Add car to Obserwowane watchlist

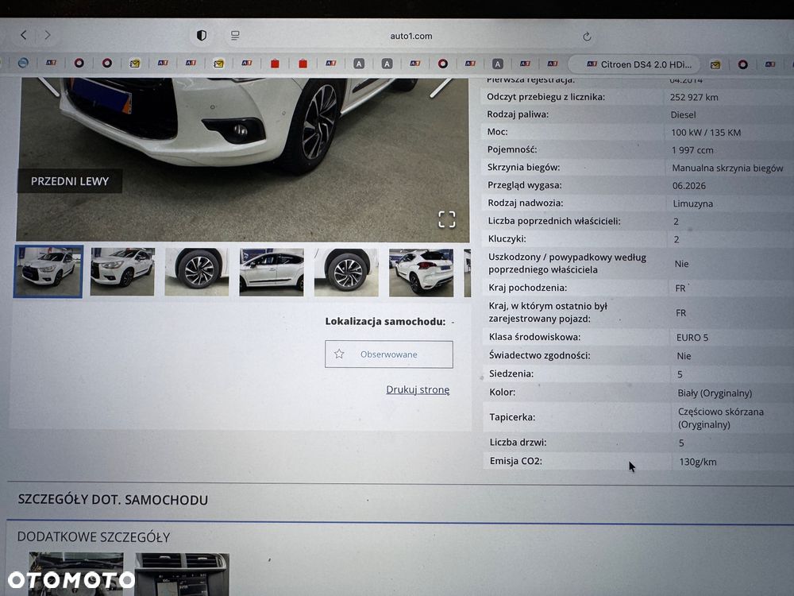(389, 354)
